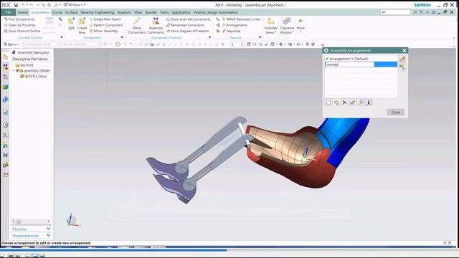Open the No Selection Filter combo box

[x=42, y=44]
